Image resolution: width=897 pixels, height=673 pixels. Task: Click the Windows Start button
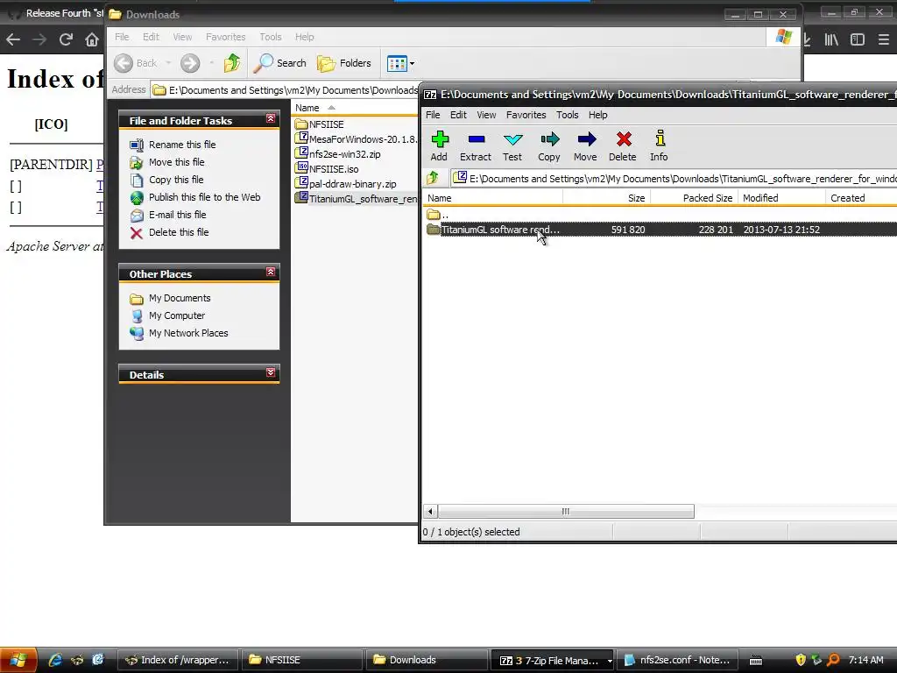pos(19,660)
